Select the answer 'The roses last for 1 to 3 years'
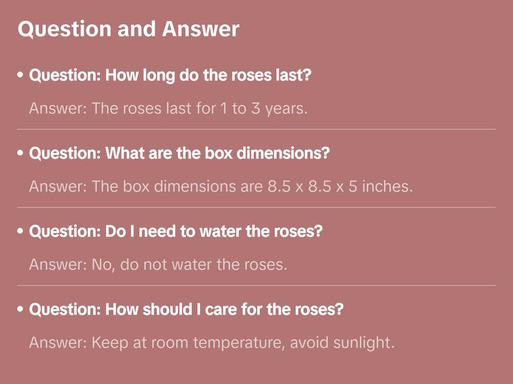 click(169, 109)
